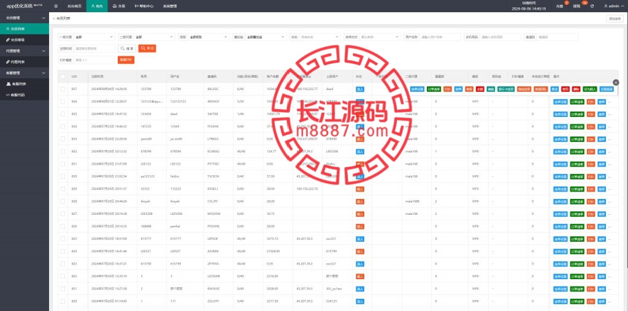Open the 交易 top navigation tab
The width and height of the screenshot is (628, 311).
(120, 6)
